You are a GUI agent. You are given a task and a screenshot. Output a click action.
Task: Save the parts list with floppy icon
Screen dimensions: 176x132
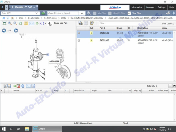pos(9,86)
